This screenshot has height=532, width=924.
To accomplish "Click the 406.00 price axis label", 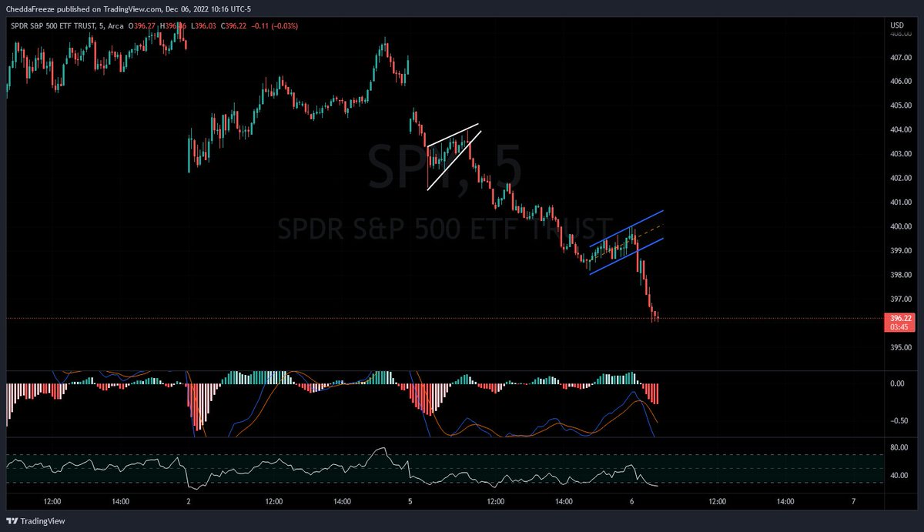I will [x=901, y=82].
